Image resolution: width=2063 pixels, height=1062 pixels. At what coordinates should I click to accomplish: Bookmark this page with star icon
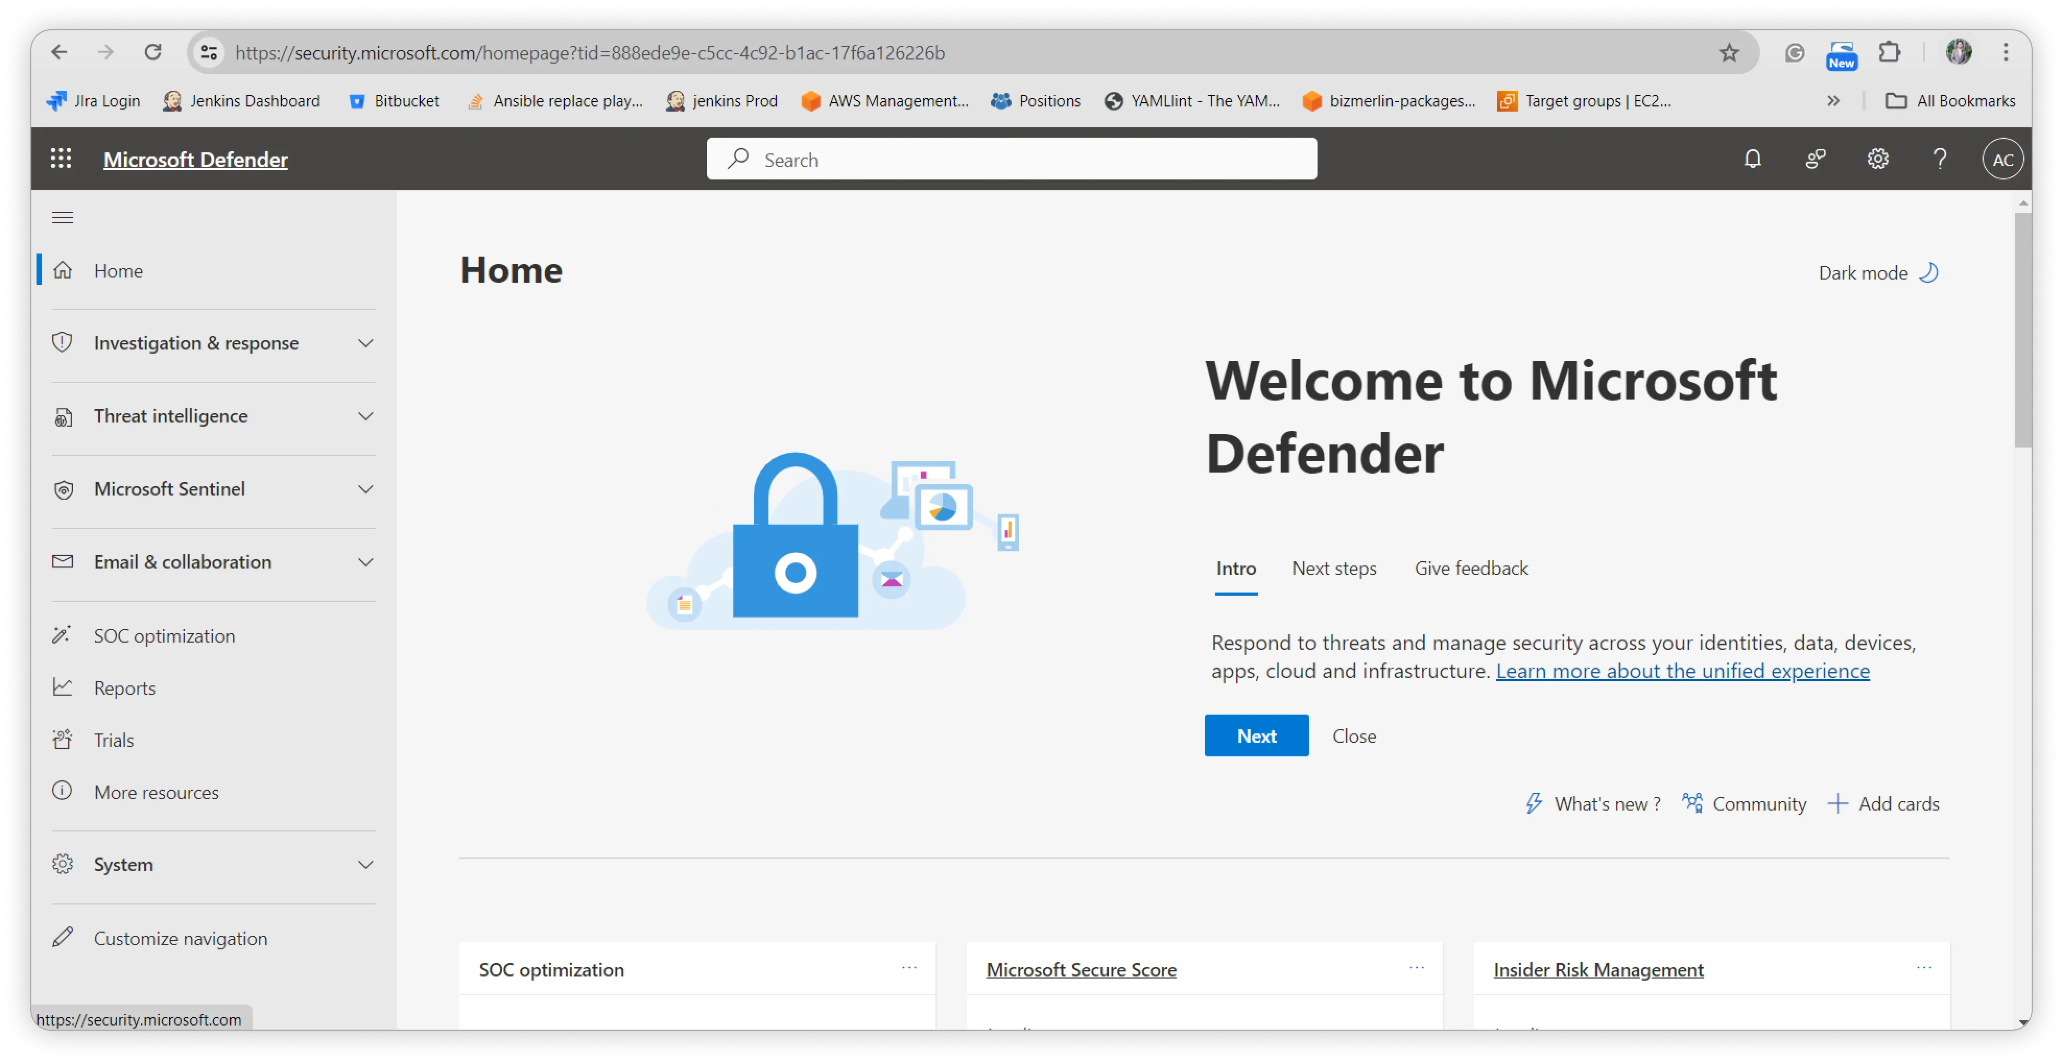1729,53
